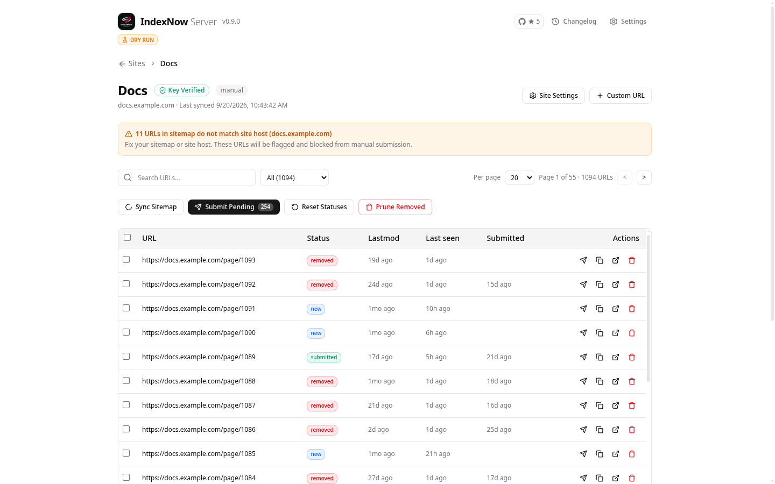Image resolution: width=775 pixels, height=484 pixels.
Task: Delete the page/1090 URL row
Action: [632, 333]
